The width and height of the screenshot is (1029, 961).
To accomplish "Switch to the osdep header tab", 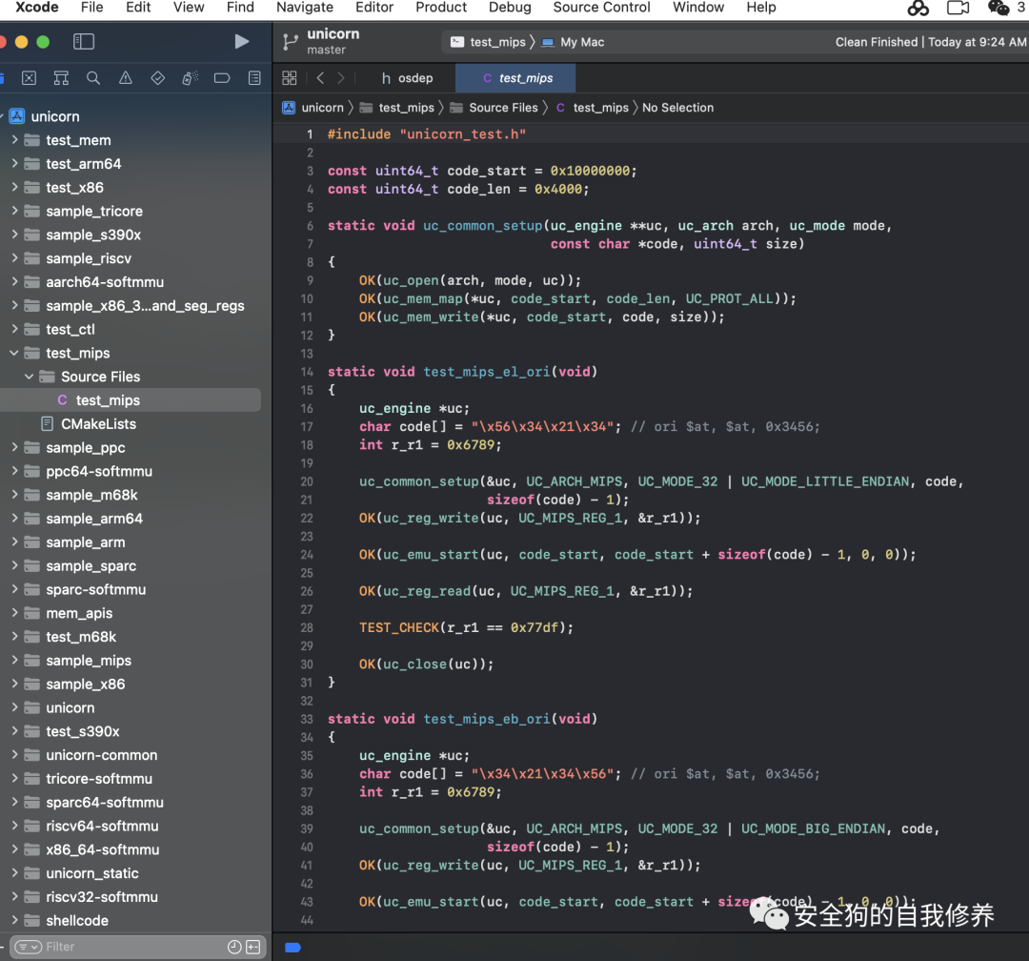I will 407,78.
